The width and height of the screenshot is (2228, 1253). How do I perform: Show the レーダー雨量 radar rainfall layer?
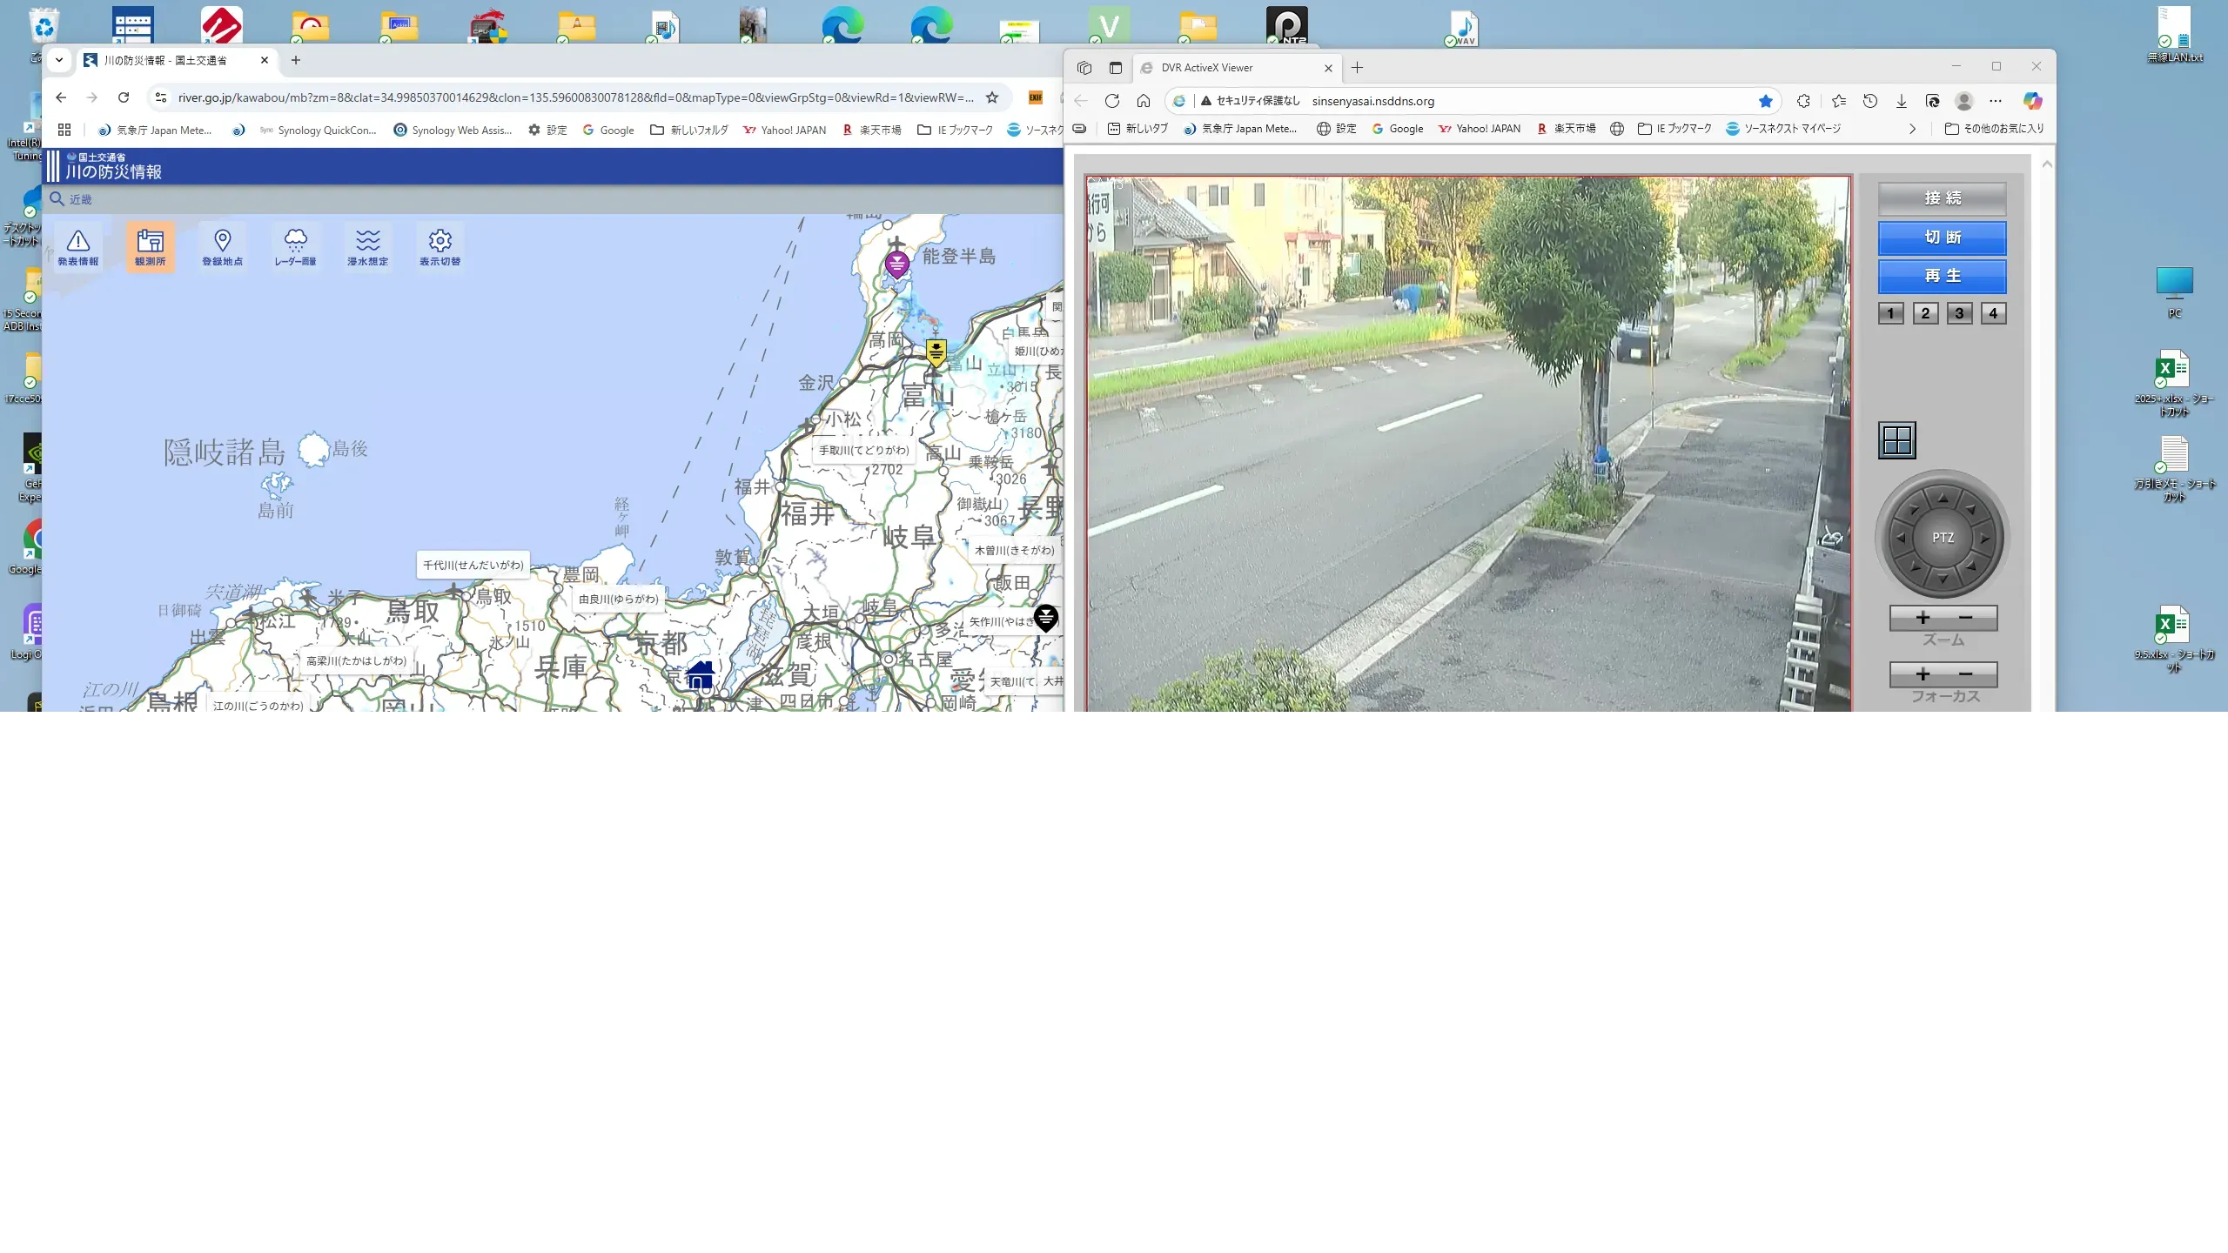295,246
